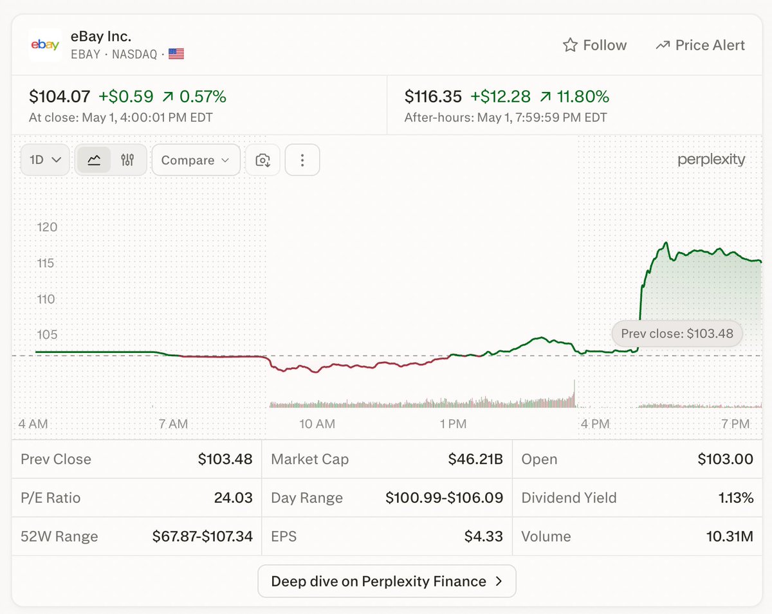The image size is (772, 614).
Task: Click the EBAY · NASDAQ ticker text
Action: 114,54
